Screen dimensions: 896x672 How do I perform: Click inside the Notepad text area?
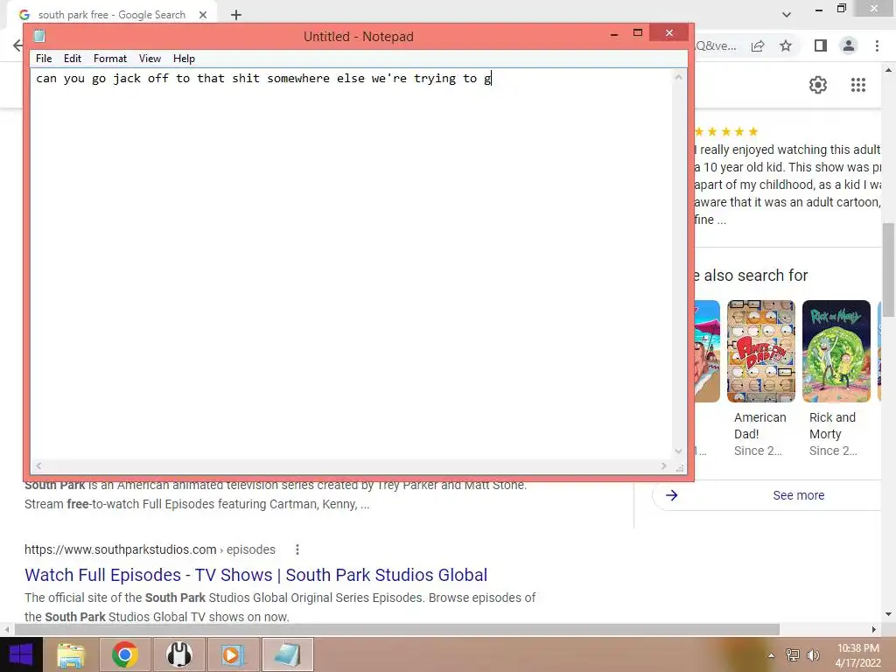click(x=352, y=262)
